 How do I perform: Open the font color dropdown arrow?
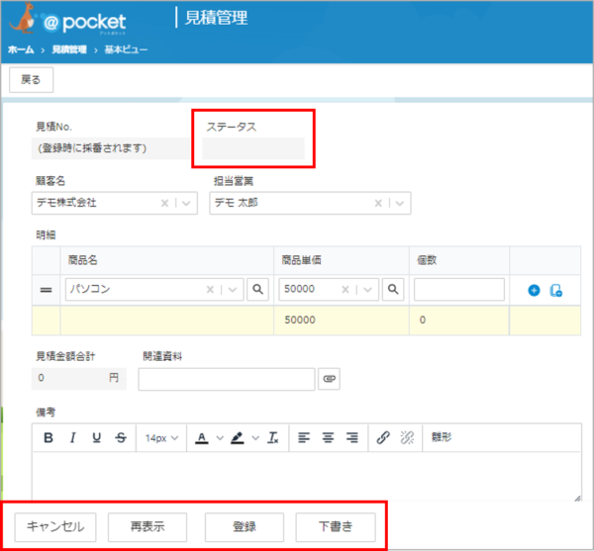(x=220, y=438)
